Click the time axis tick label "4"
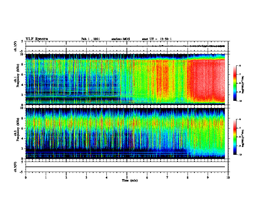This screenshot has width=257, height=199. point(107,178)
